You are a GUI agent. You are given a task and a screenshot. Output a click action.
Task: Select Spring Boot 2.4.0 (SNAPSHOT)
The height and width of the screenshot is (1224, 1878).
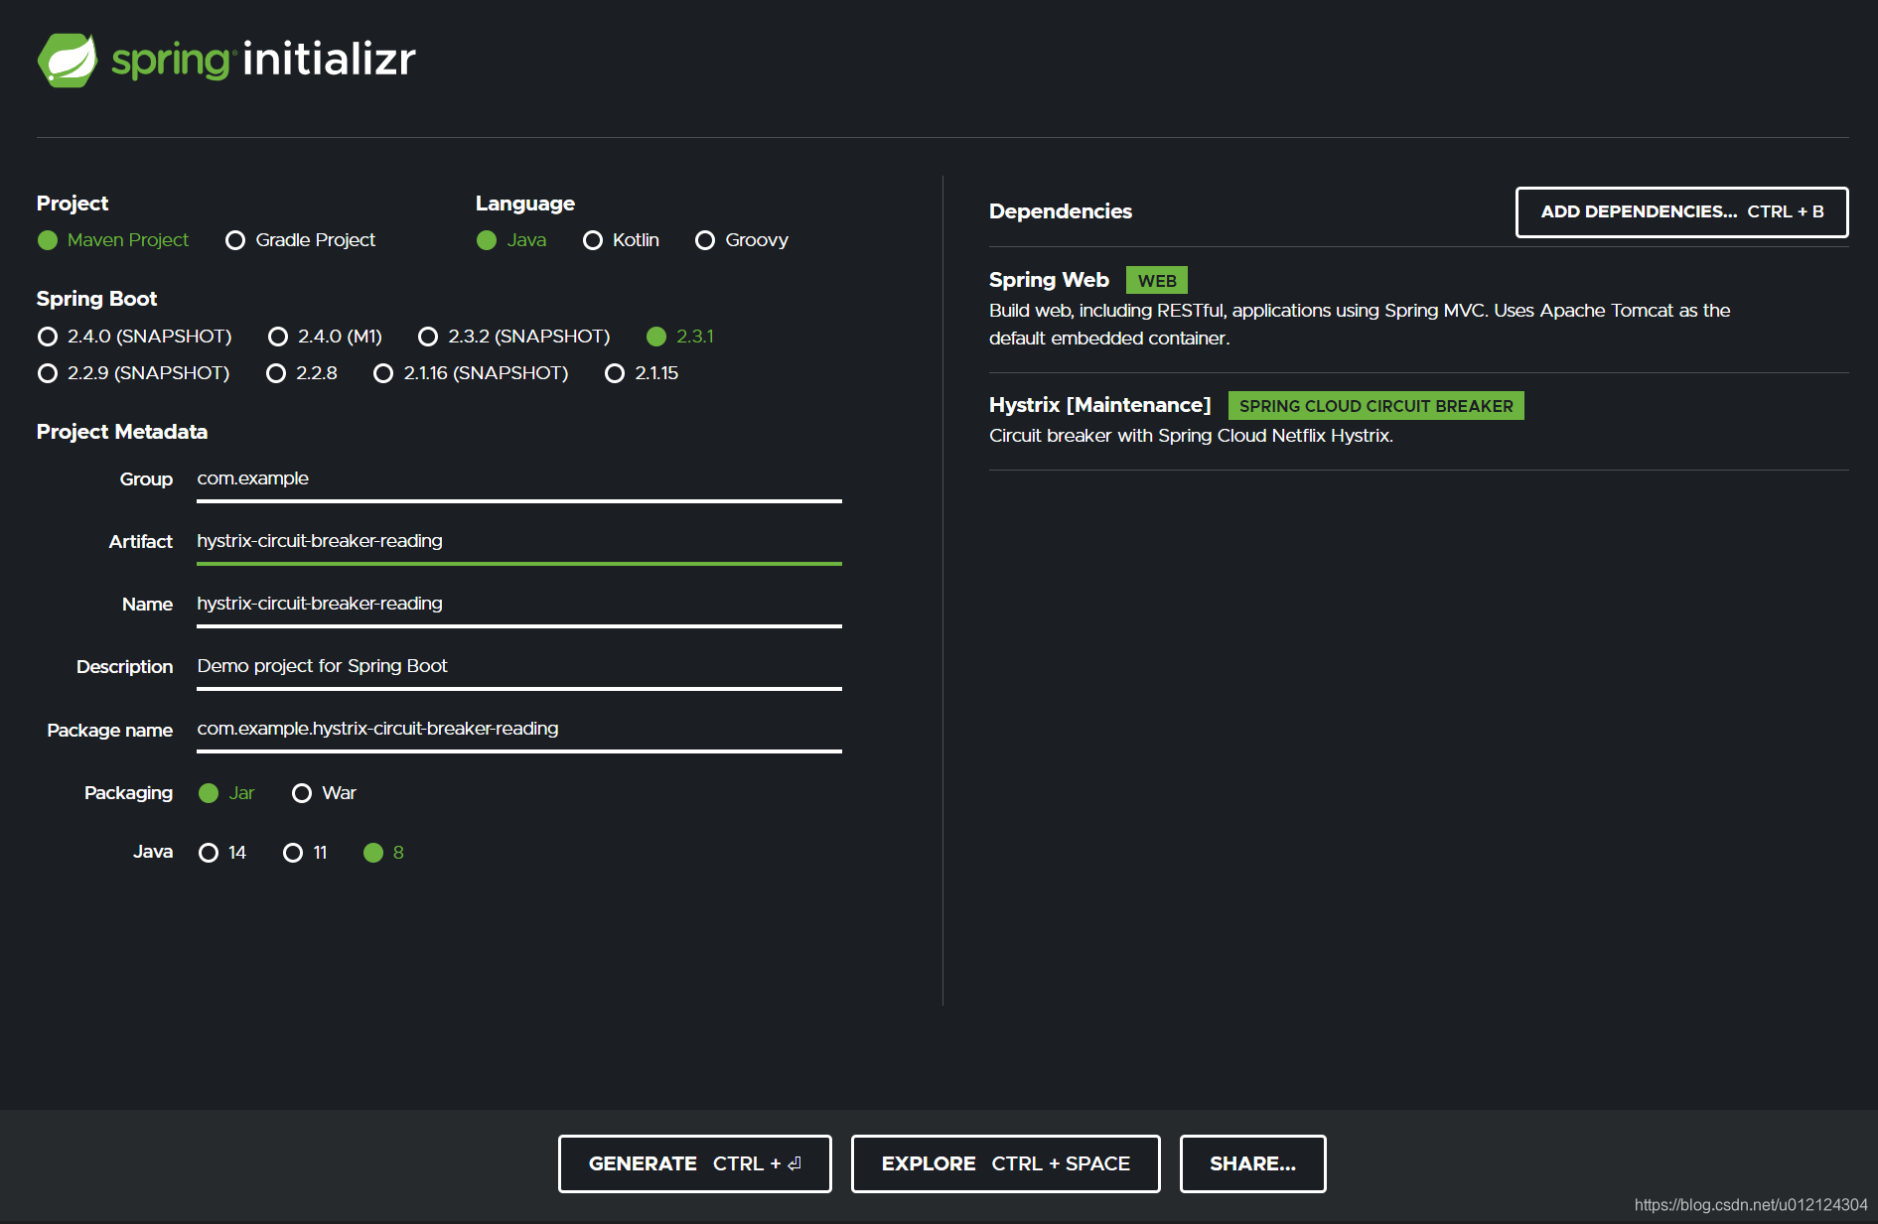[134, 337]
